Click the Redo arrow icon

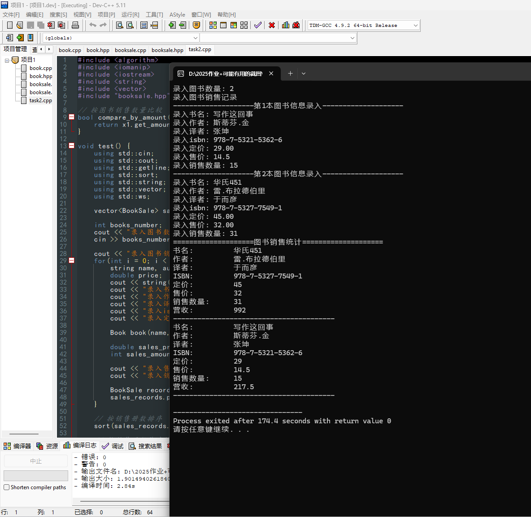click(103, 25)
